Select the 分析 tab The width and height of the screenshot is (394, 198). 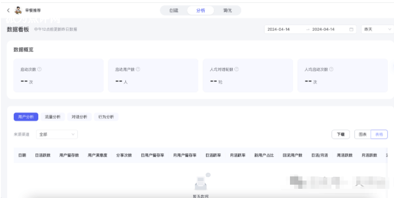[x=201, y=11]
